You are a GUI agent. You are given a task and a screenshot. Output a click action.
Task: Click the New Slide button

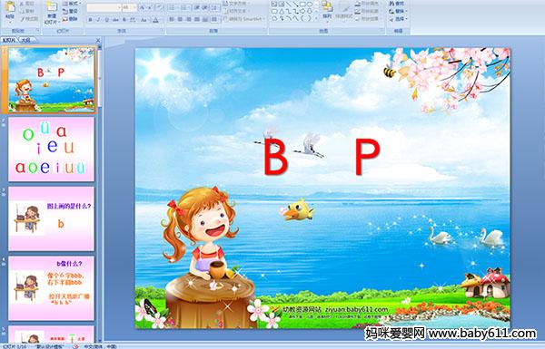point(52,13)
